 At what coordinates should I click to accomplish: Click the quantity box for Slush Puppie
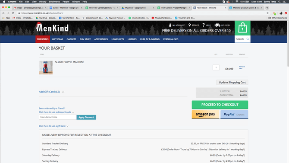216,67
